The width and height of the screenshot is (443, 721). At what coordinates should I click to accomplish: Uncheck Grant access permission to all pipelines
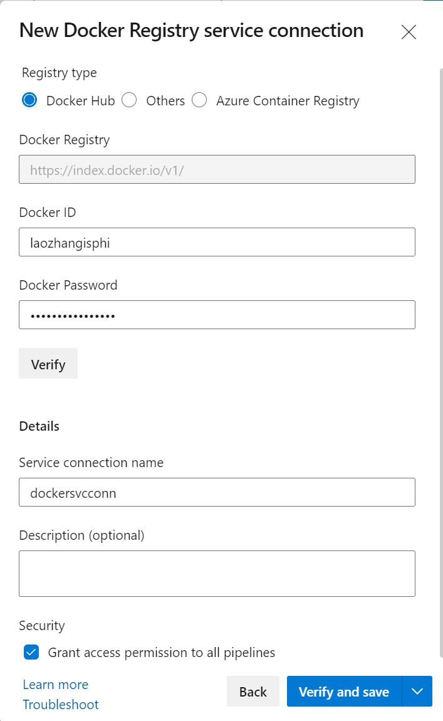pos(31,652)
